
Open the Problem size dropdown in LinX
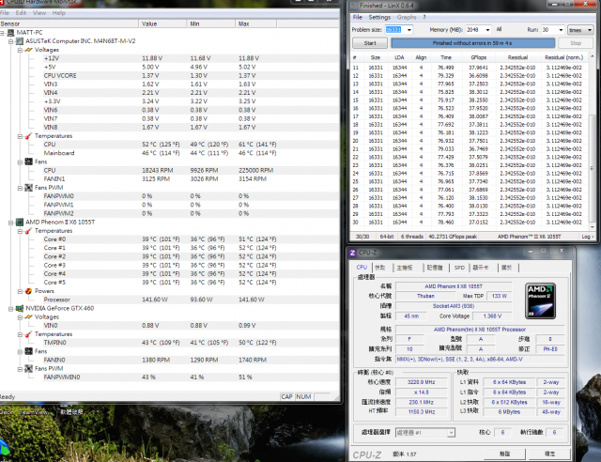[409, 30]
